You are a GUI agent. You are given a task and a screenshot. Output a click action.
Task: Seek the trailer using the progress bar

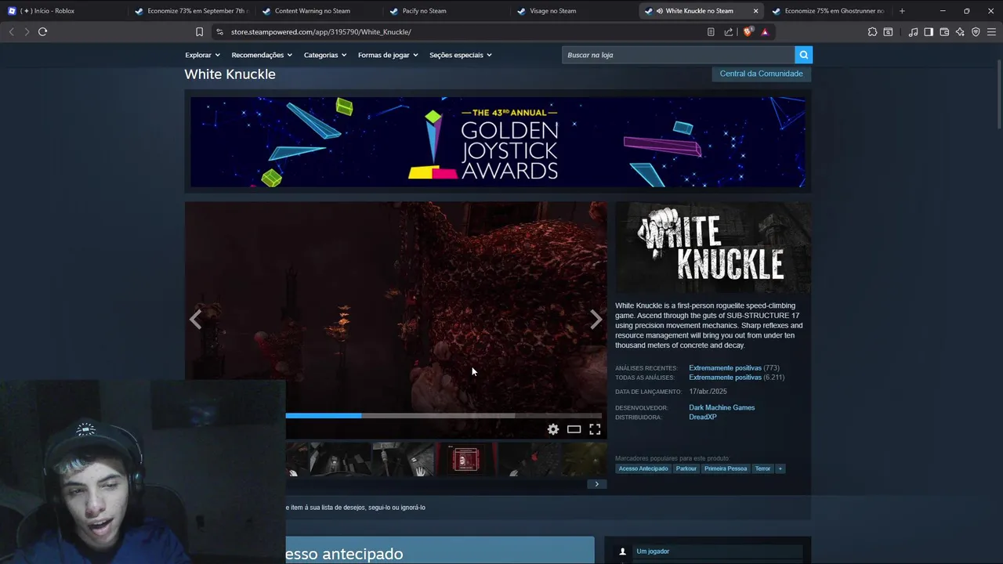pyautogui.click(x=444, y=416)
